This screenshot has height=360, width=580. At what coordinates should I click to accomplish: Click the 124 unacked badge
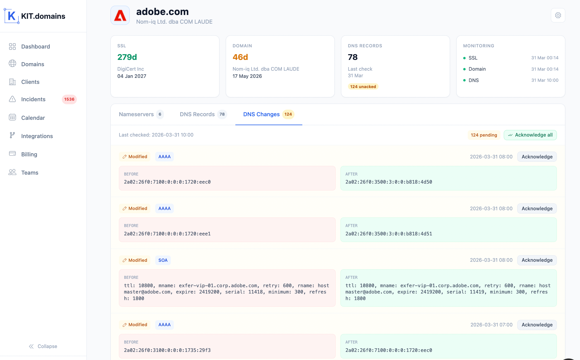[x=363, y=86]
